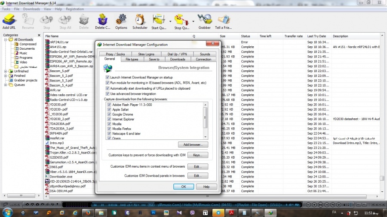Click the Help button in the configuration dialog
Viewport: 387px width, 217px height.
point(206,187)
